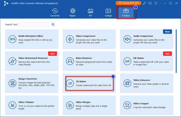Click the Video Enhancer icon
The height and width of the screenshot is (117, 181).
click(x=127, y=83)
